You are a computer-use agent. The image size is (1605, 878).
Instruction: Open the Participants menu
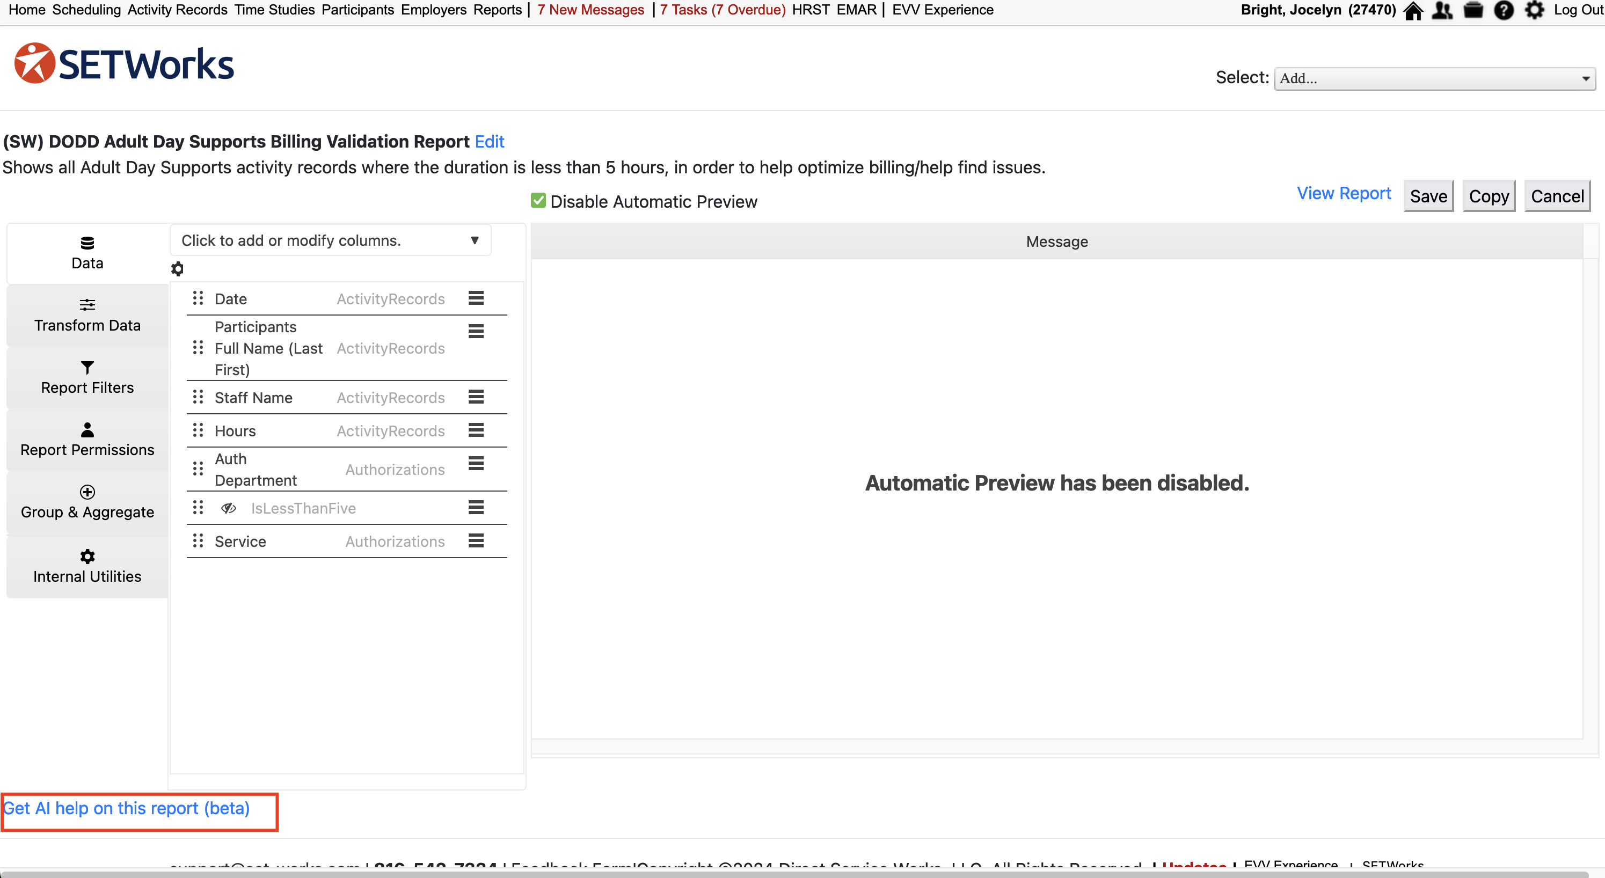358,10
